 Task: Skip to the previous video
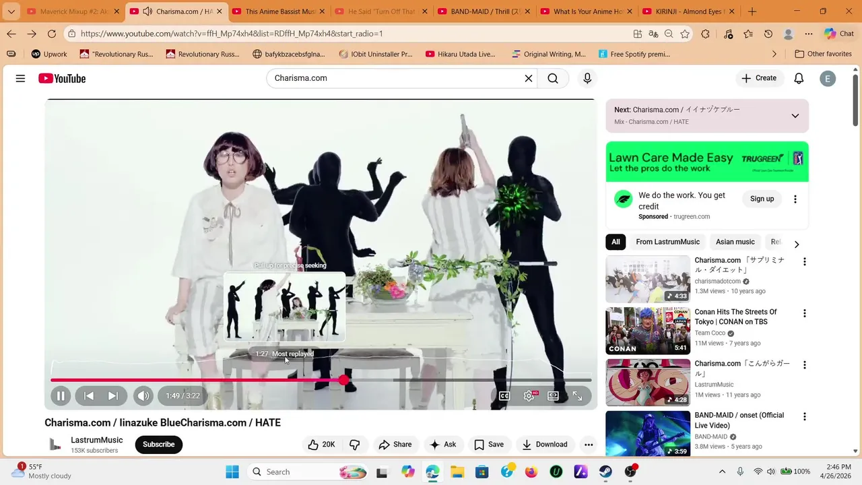[x=89, y=396]
